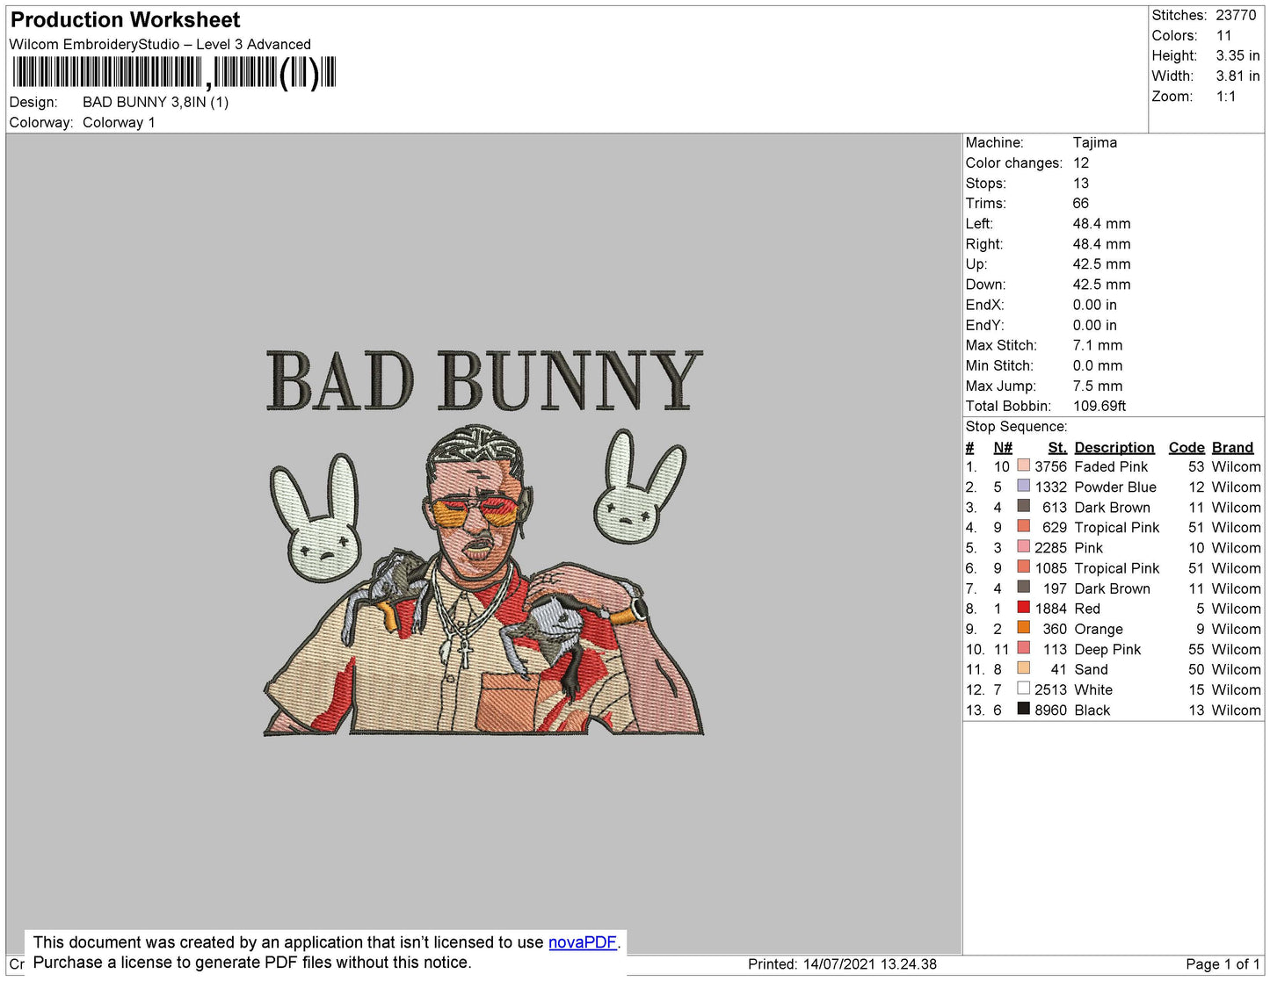
Task: Click the 'Code' column header
Action: (1187, 447)
